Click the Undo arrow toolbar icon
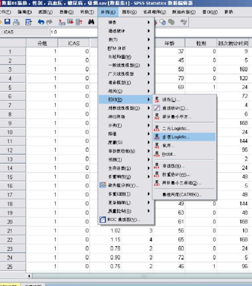The width and height of the screenshot is (252, 286). pos(41,22)
